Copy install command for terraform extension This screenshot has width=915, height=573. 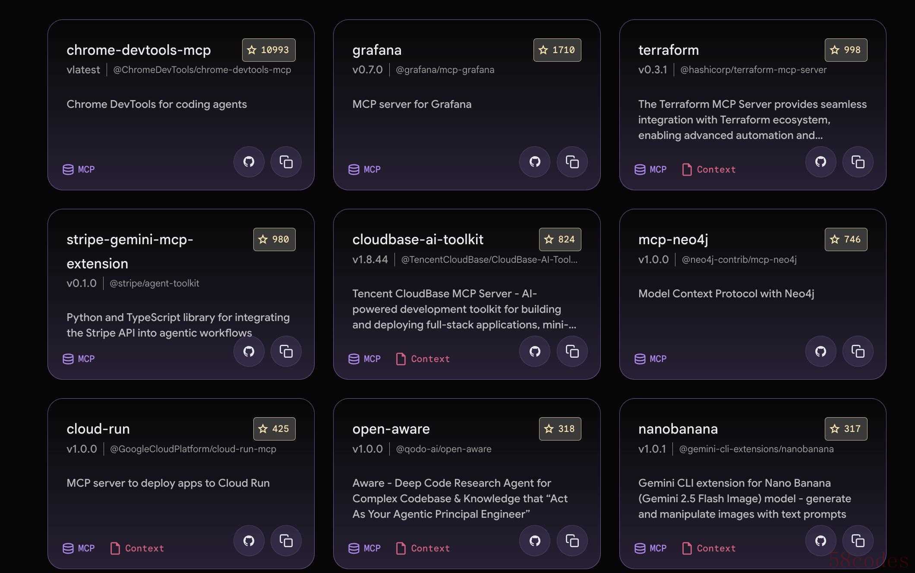858,162
